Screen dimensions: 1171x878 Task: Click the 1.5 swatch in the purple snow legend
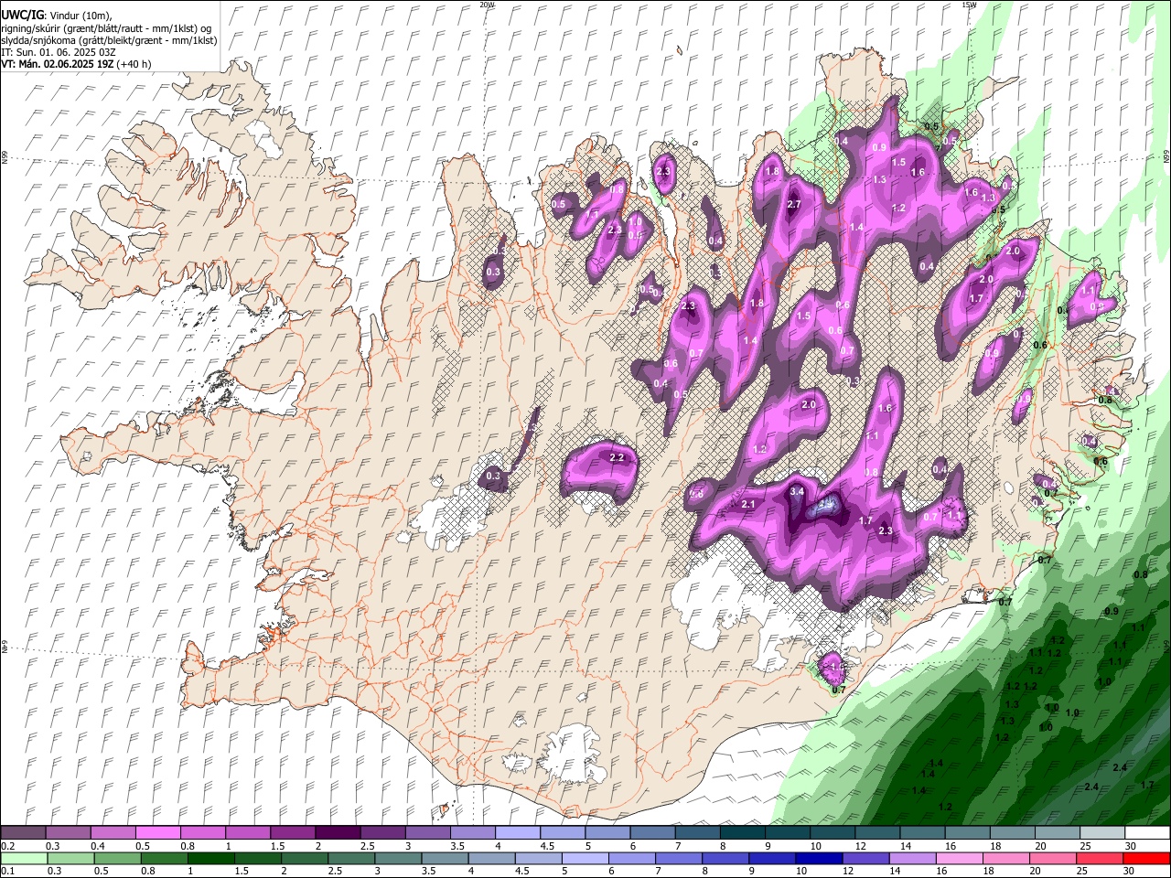pos(293,833)
